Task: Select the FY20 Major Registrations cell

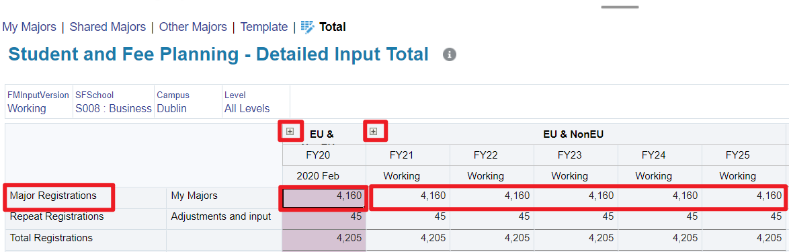Action: (x=324, y=197)
